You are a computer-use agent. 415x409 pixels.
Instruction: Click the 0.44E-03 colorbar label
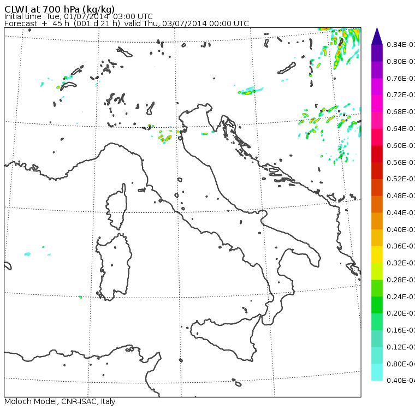401,213
